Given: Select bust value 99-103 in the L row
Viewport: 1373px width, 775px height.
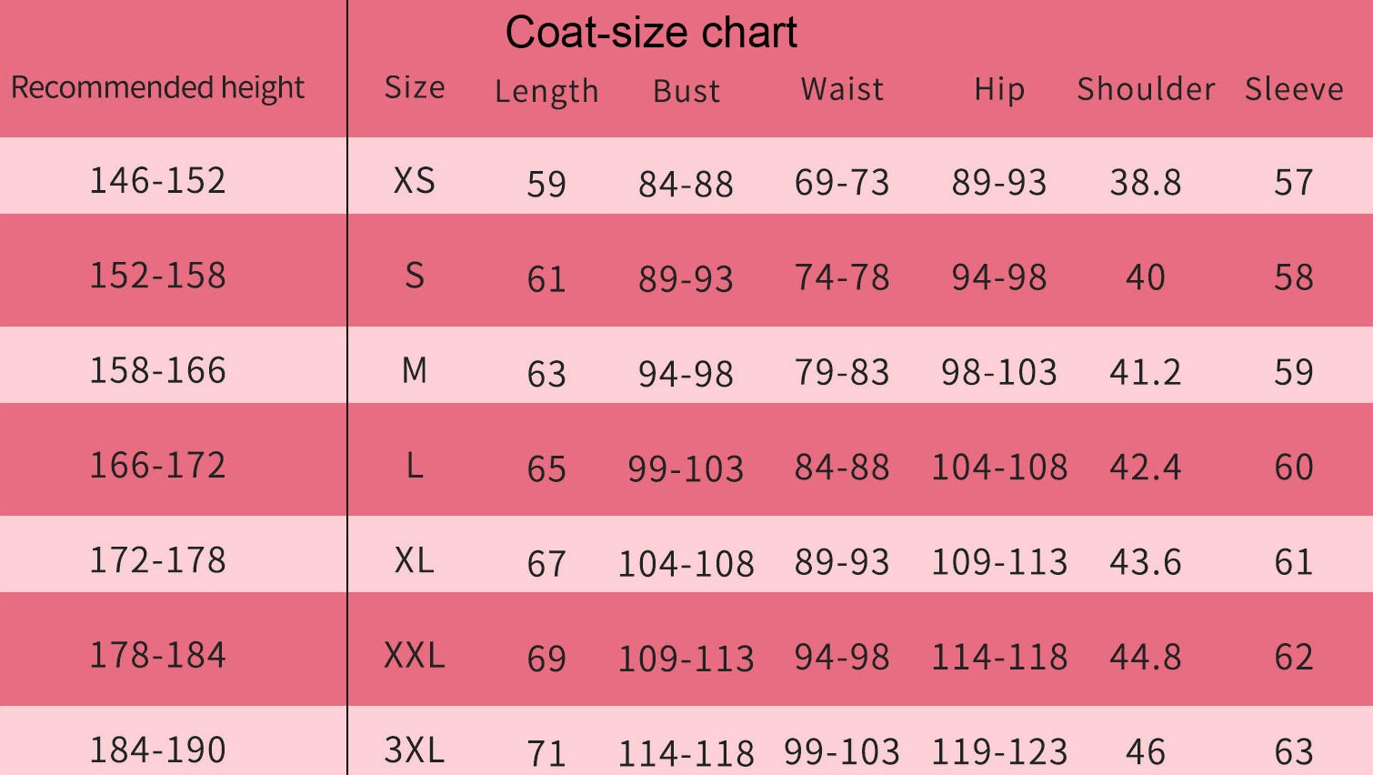Looking at the screenshot, I should [686, 469].
